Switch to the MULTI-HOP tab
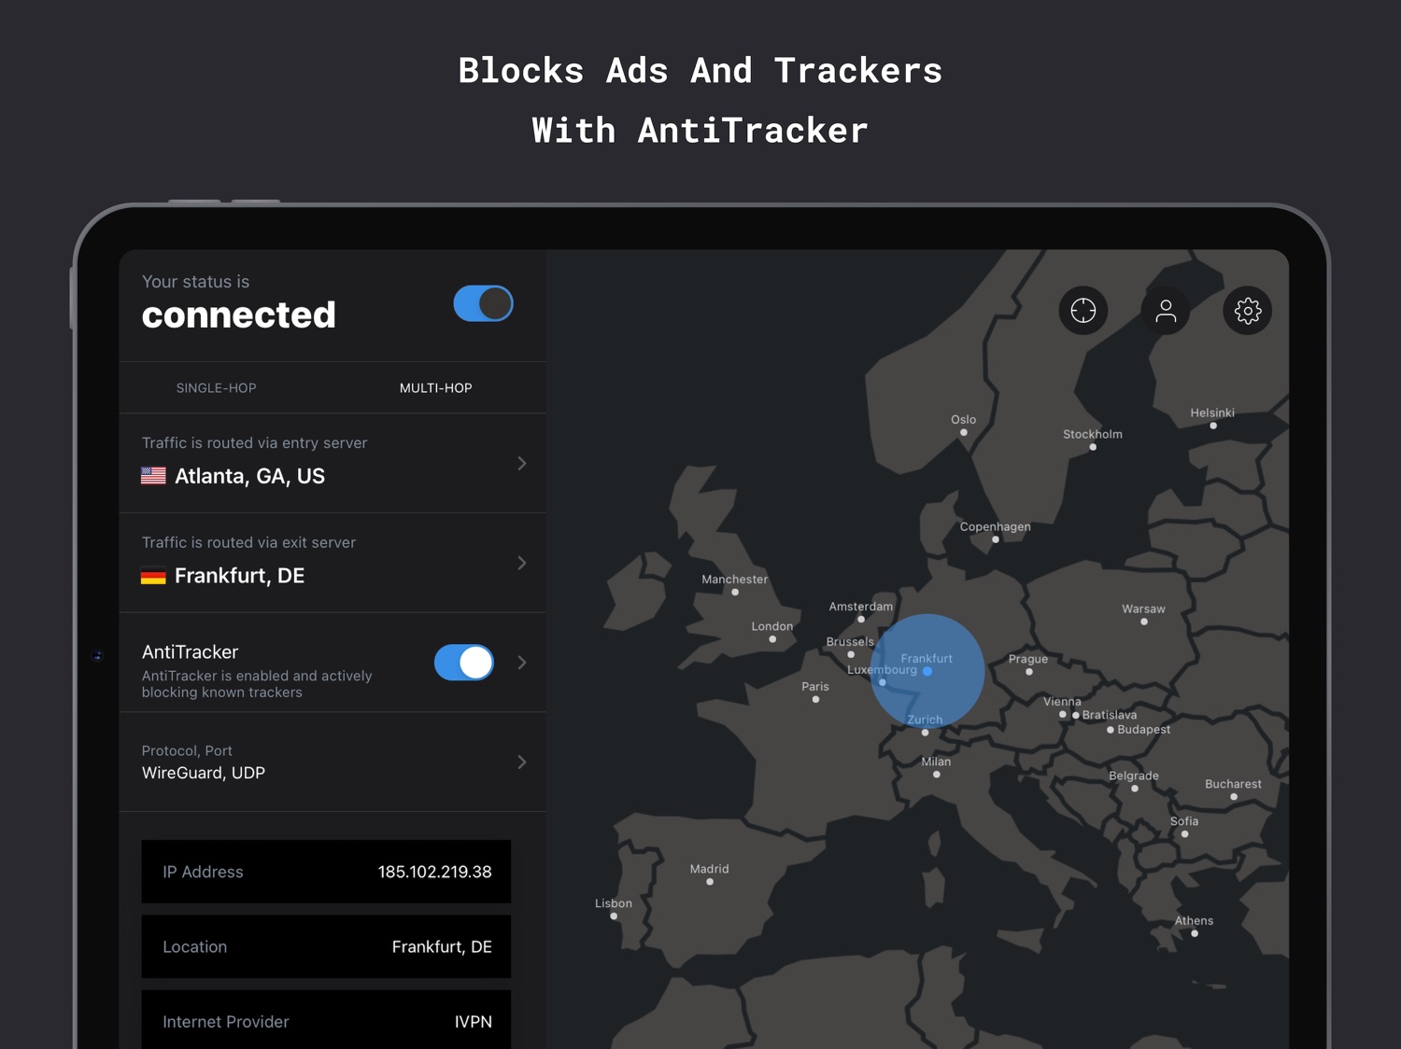The width and height of the screenshot is (1401, 1049). [436, 388]
